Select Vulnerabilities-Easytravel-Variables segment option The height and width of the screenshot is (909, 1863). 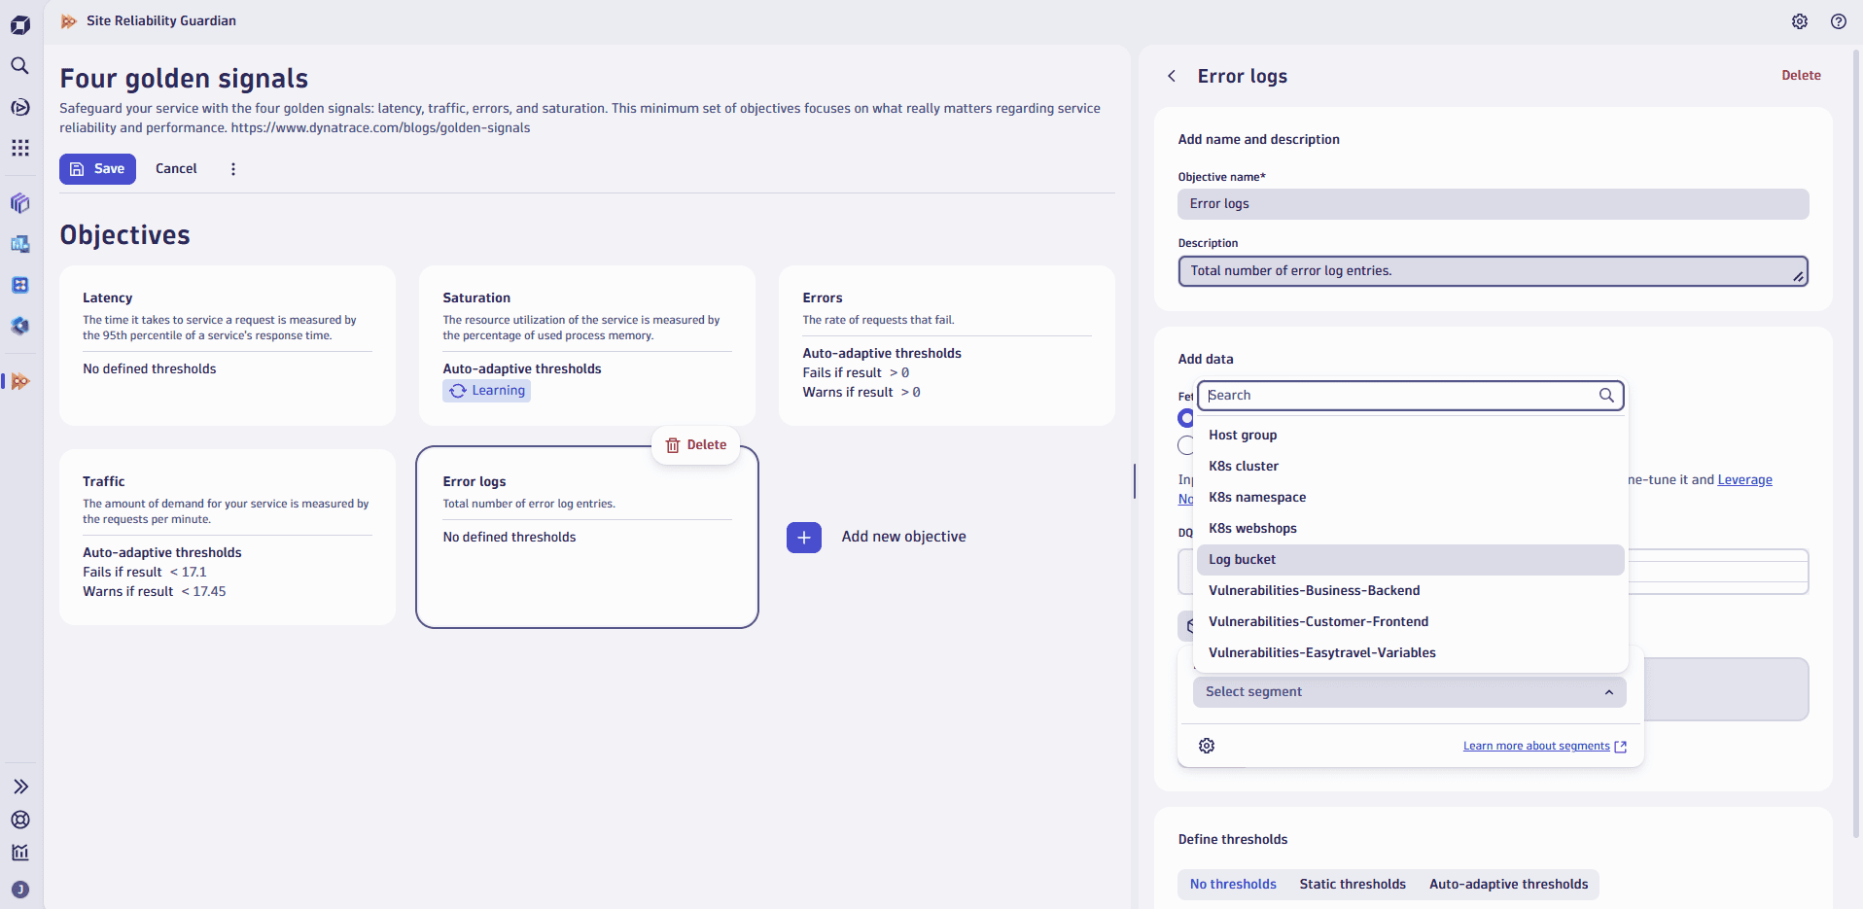(1410, 653)
